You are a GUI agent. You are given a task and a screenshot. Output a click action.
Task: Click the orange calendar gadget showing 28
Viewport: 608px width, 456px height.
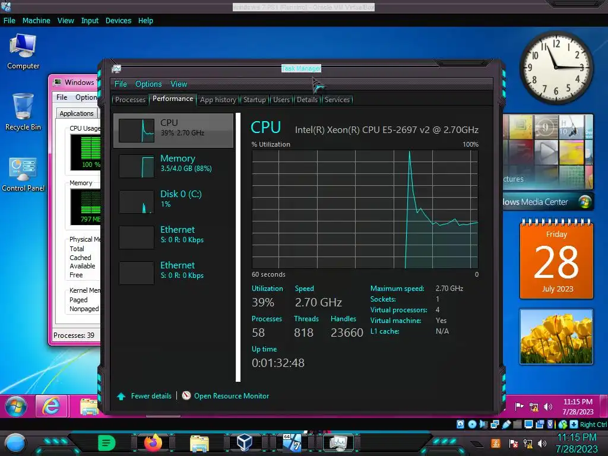[556, 259]
